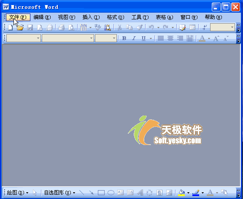Viewport: 243px width, 199px height.
Task: Click the vertical Text Box icon
Action: pos(130,193)
